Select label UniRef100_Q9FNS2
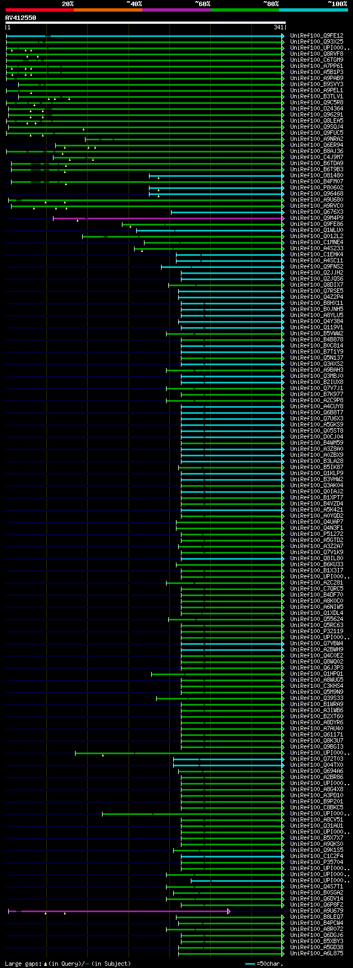Image resolution: width=353 pixels, height=968 pixels. point(317,267)
